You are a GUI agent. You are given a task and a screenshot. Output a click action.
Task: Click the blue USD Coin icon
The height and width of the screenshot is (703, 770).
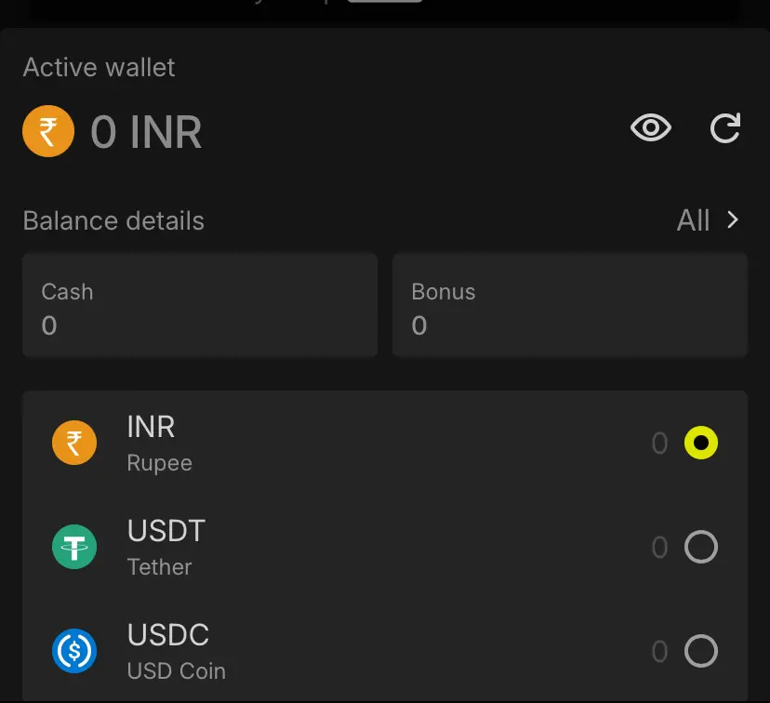tap(74, 651)
